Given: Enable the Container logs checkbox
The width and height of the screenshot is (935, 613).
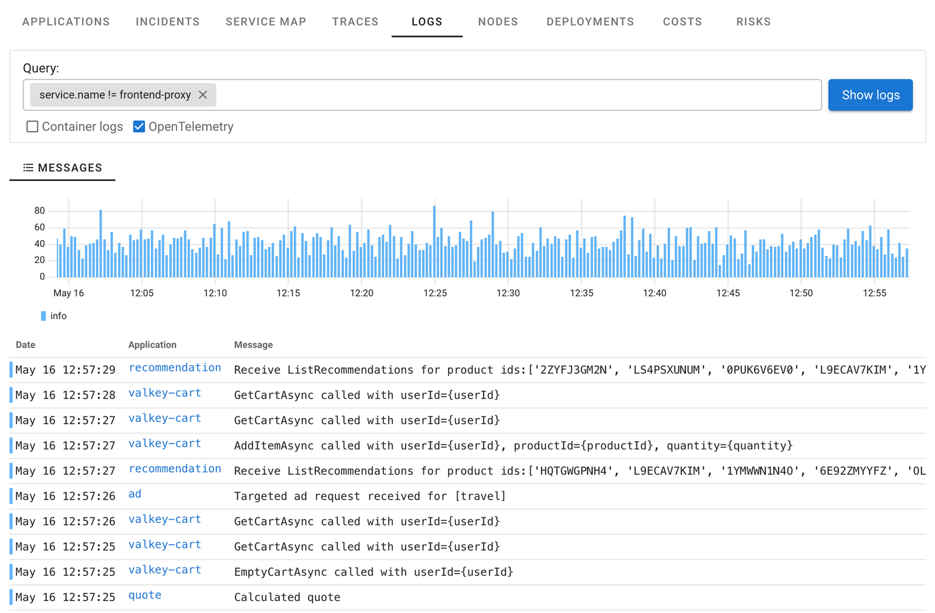Looking at the screenshot, I should [x=32, y=126].
